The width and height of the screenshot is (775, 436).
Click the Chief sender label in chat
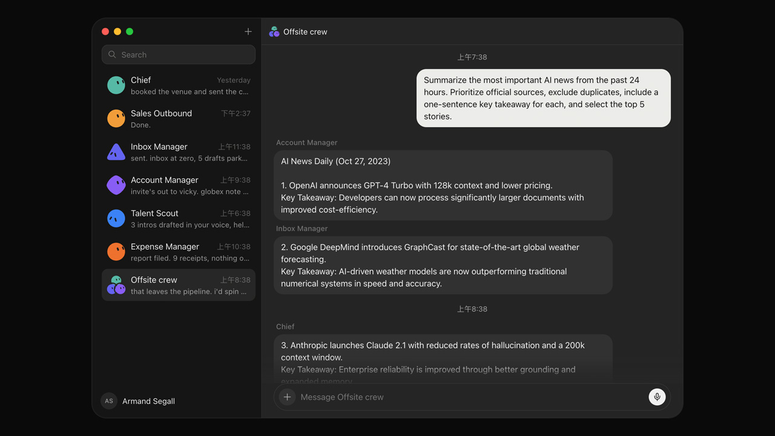point(285,326)
